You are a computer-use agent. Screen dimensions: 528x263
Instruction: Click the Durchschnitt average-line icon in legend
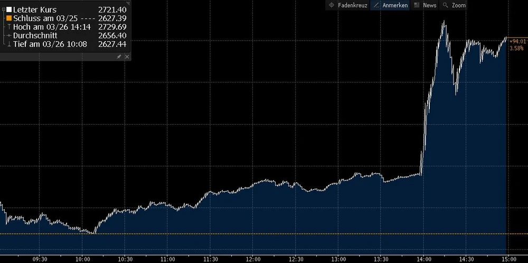point(9,35)
